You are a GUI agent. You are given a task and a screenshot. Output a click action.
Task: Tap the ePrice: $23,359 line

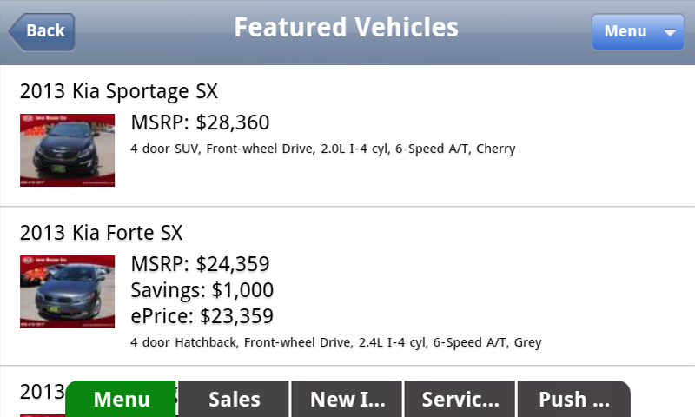202,316
